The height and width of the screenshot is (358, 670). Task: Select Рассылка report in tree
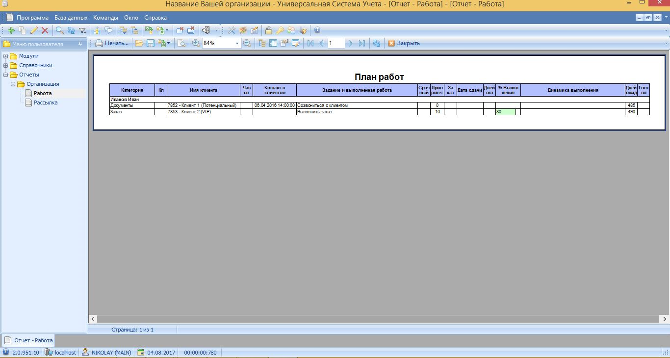(x=46, y=102)
